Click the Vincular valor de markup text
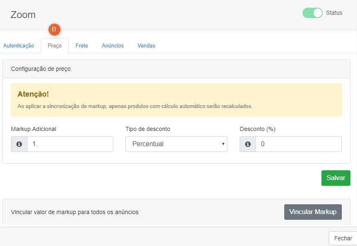The image size is (357, 246). pos(75,212)
